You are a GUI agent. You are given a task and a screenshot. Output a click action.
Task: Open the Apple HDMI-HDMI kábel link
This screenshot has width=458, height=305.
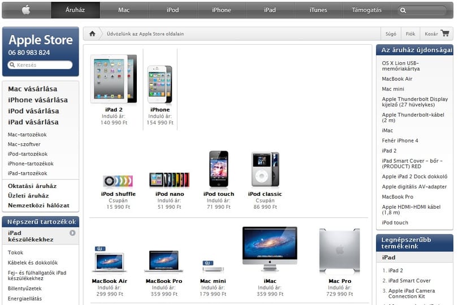coord(411,210)
